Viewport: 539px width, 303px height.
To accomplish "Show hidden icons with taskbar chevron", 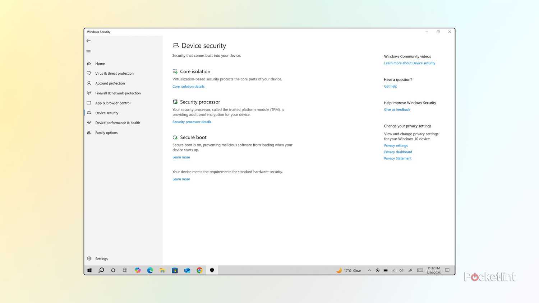I will point(369,270).
